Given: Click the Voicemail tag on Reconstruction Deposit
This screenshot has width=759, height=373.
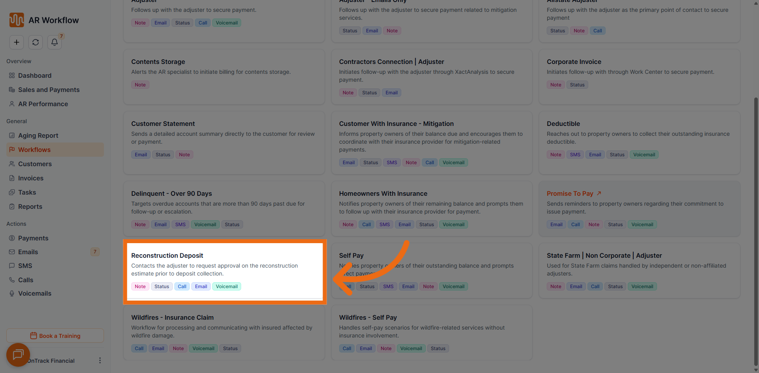Looking at the screenshot, I should tap(227, 287).
